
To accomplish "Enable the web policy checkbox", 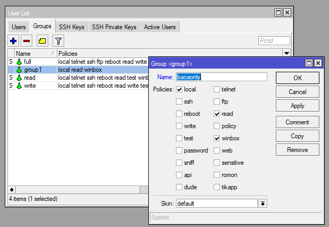I will tap(217, 150).
